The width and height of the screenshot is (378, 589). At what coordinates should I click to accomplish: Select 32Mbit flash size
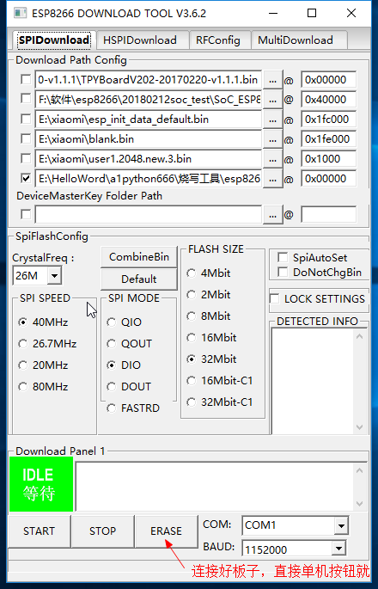point(211,359)
